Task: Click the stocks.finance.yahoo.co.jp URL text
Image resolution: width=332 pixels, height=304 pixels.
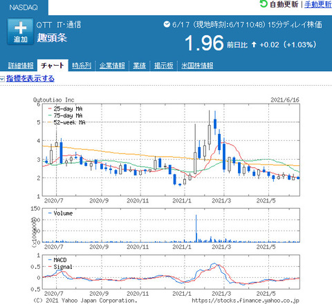Action: pos(246,301)
